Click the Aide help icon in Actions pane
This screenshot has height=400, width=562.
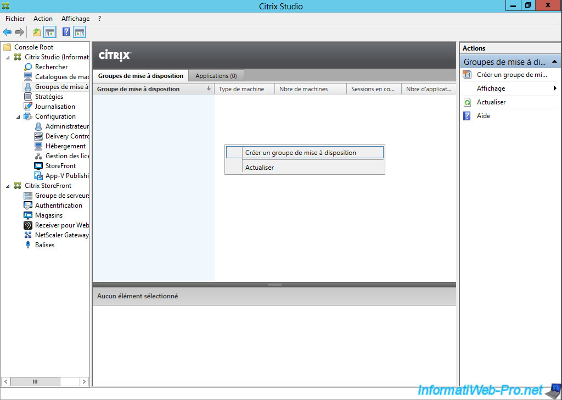click(x=467, y=116)
